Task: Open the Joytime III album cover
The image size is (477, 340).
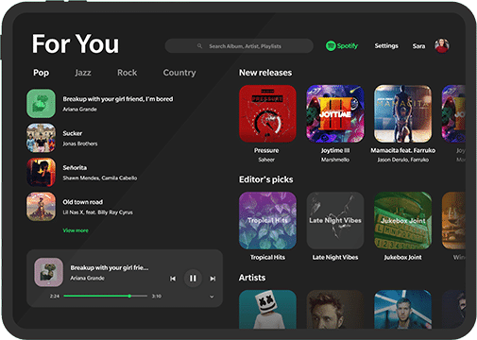Action: click(x=335, y=113)
